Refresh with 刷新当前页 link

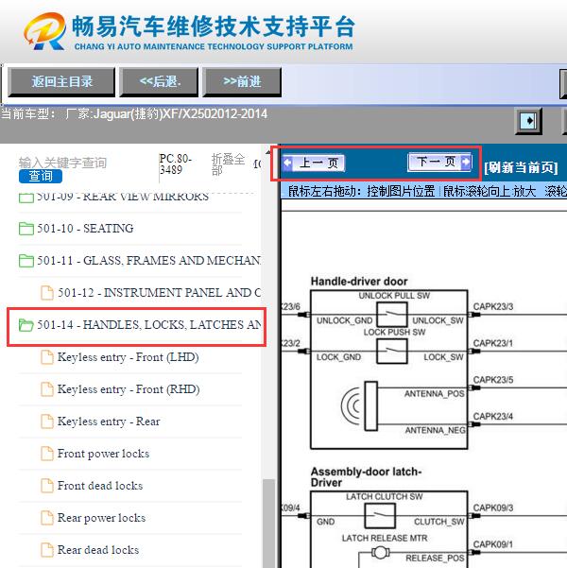tap(521, 167)
